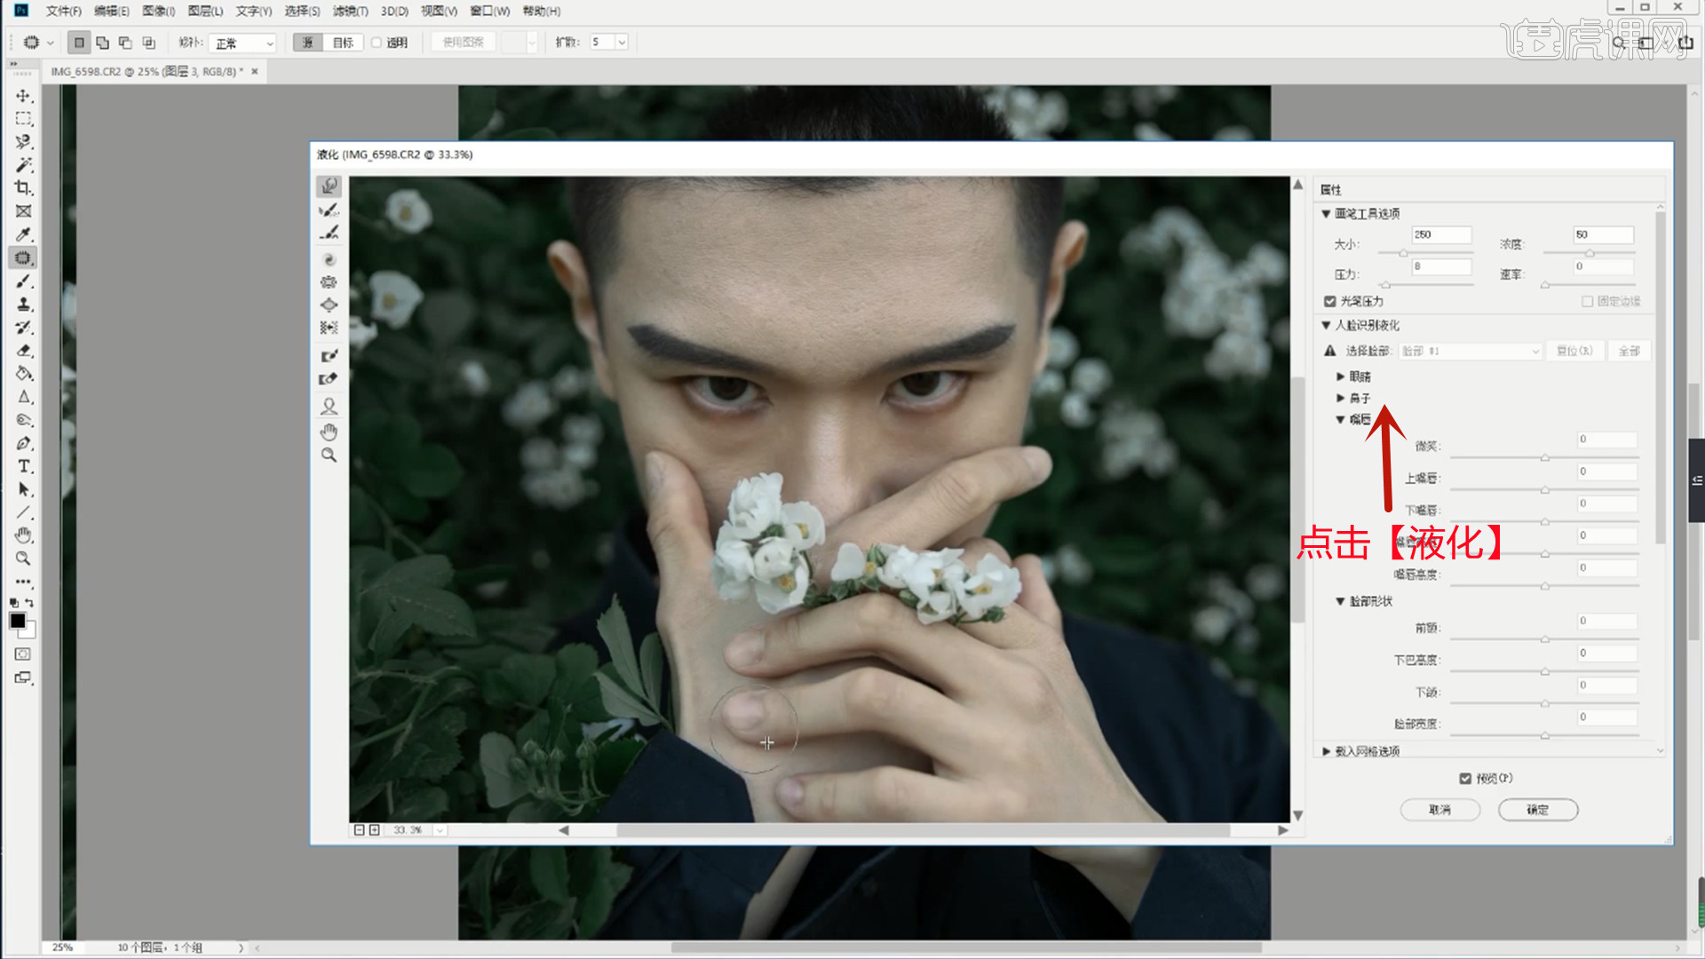Expand the 眼睛 section

[1341, 376]
